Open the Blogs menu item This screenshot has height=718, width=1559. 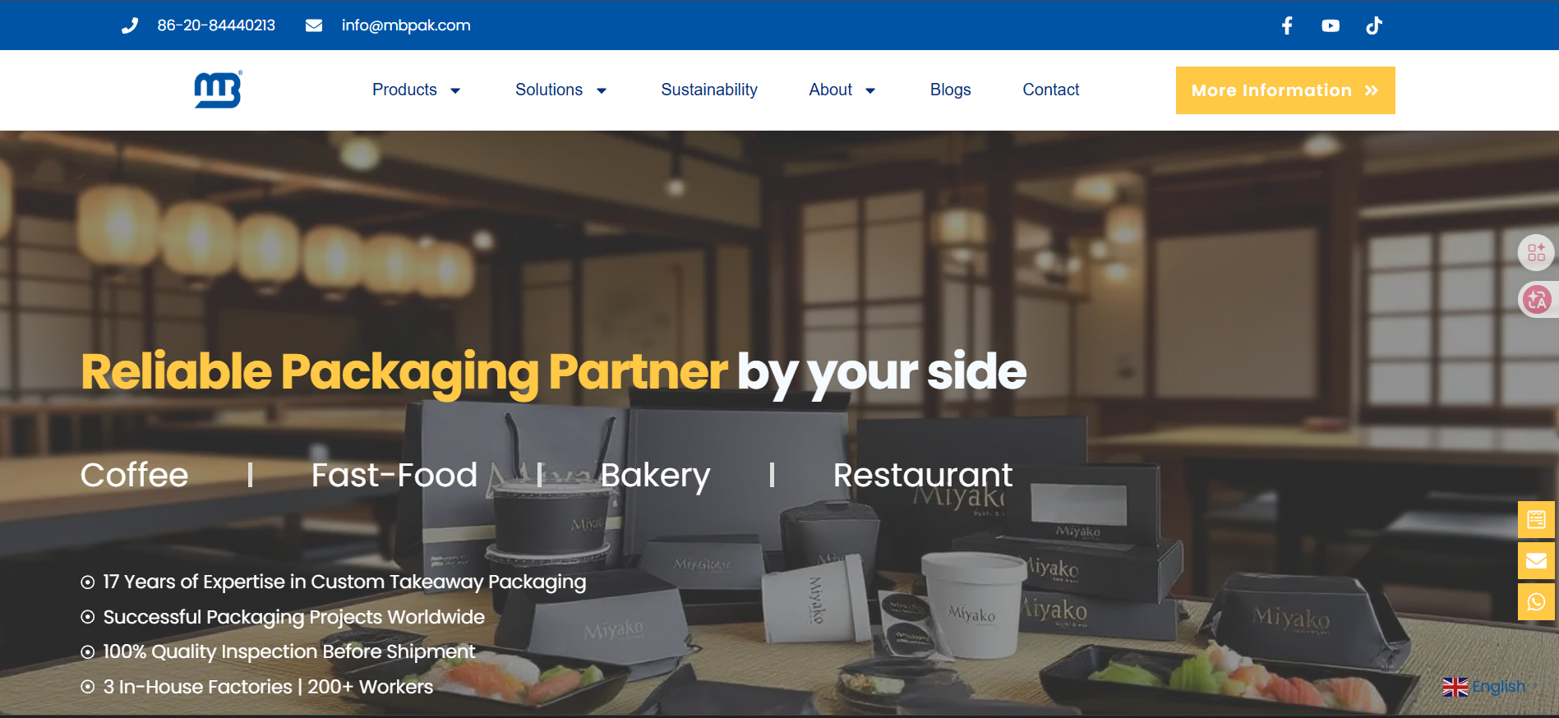(950, 90)
